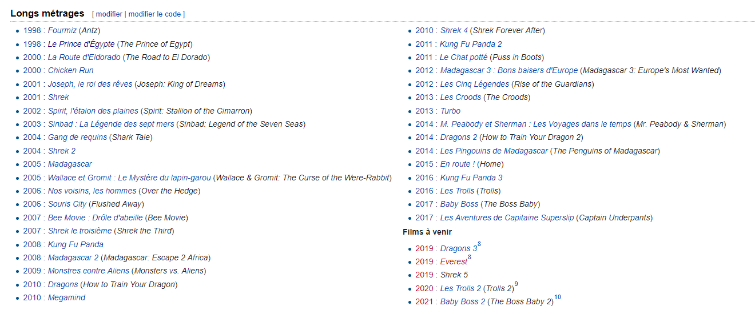The image size is (755, 314).
Task: Open Le Chat potté link
Action: tap(464, 57)
